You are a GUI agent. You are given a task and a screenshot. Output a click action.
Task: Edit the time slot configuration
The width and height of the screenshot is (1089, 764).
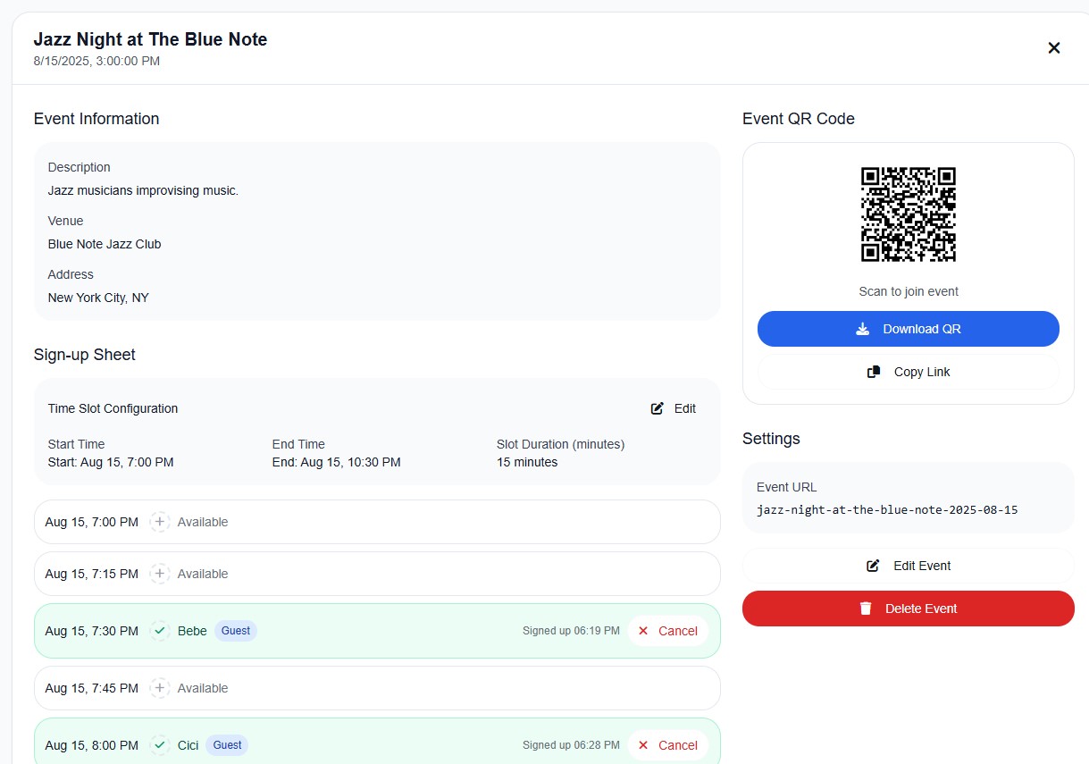coord(674,408)
